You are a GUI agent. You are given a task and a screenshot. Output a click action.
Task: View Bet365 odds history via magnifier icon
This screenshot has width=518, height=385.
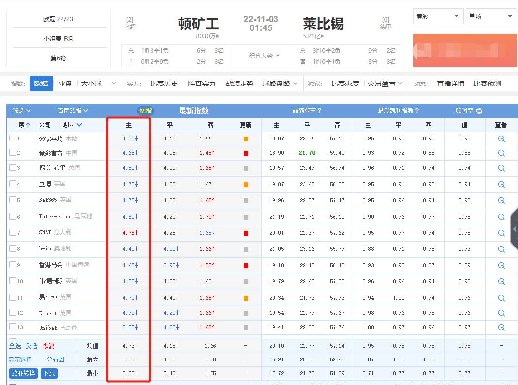(x=501, y=200)
